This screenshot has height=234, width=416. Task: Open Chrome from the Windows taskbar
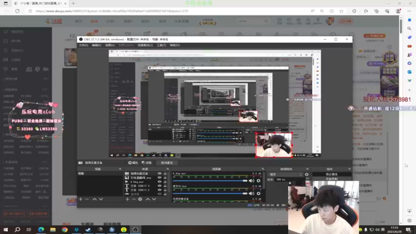click(64, 230)
